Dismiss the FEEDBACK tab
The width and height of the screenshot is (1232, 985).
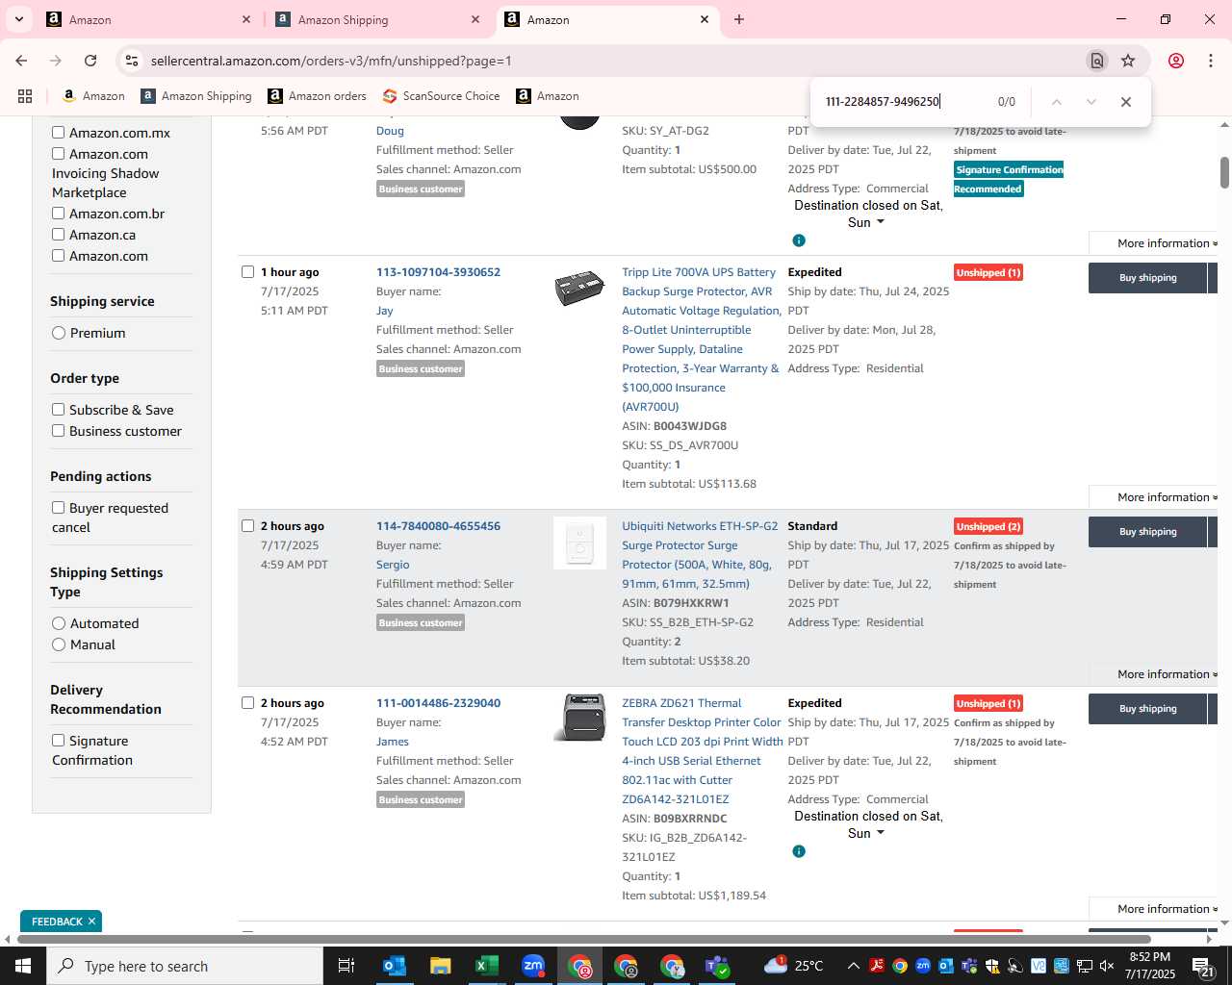91,922
